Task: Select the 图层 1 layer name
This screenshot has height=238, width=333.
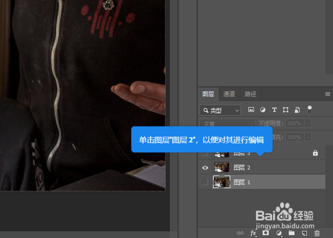Action: (242, 182)
